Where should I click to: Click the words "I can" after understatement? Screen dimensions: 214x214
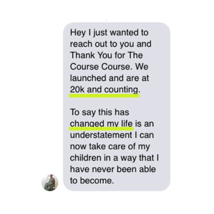tap(144, 135)
